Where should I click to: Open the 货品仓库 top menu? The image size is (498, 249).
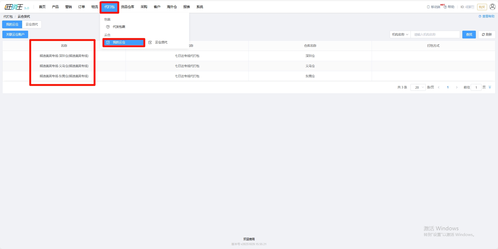click(x=127, y=7)
